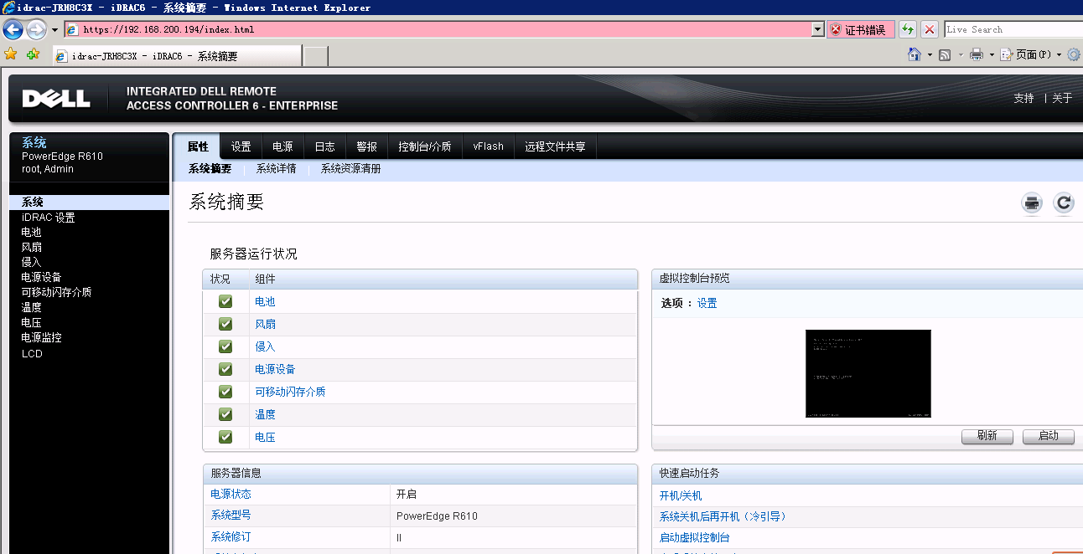This screenshot has height=554, width=1083.
Task: Switch to the 远程文件共享 tab
Action: click(x=556, y=146)
